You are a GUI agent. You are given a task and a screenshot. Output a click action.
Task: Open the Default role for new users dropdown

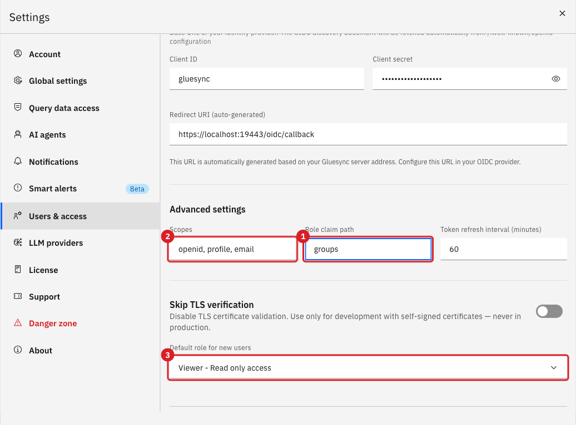click(x=368, y=368)
